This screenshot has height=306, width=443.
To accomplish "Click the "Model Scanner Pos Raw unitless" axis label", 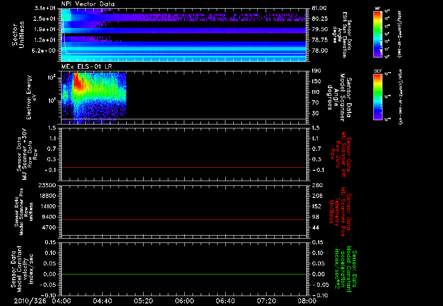I will (x=24, y=212).
